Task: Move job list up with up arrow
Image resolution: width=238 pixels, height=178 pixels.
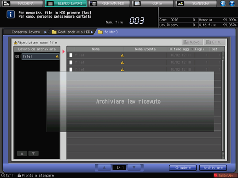Action: click(22, 153)
